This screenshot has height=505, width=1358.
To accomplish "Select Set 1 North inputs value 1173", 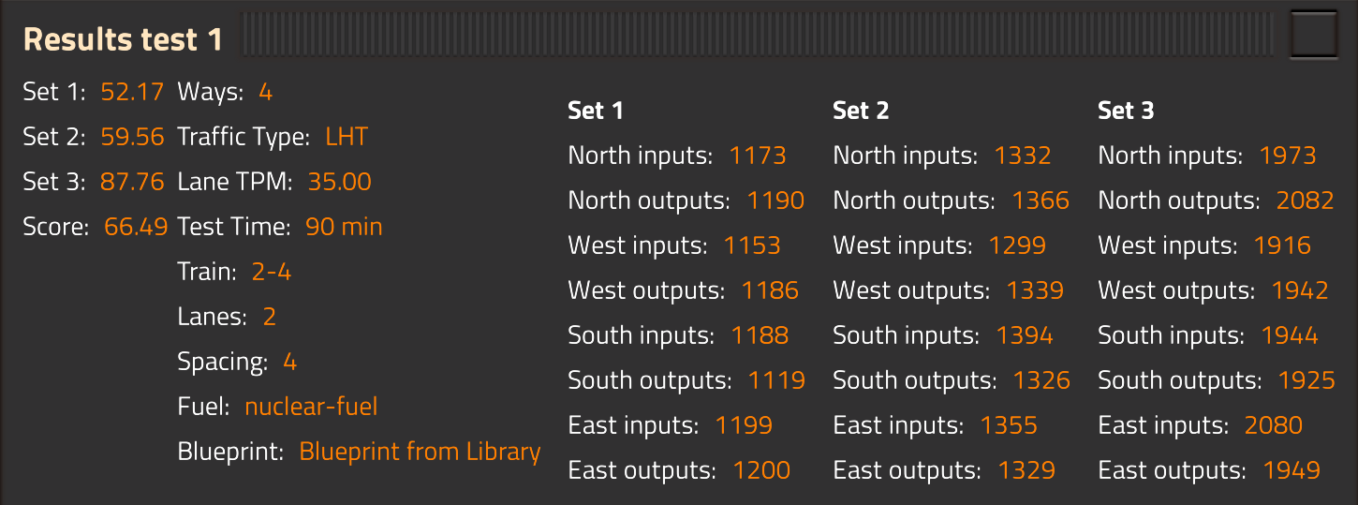I will pyautogui.click(x=758, y=156).
